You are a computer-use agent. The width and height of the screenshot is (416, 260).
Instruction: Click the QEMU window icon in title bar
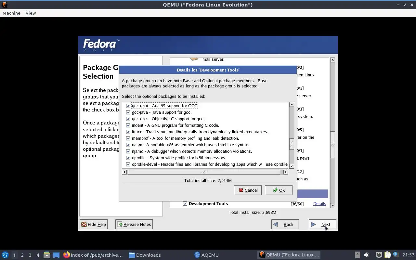[5, 5]
